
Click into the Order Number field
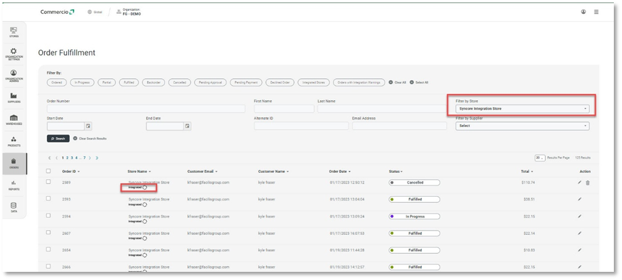pyautogui.click(x=145, y=109)
